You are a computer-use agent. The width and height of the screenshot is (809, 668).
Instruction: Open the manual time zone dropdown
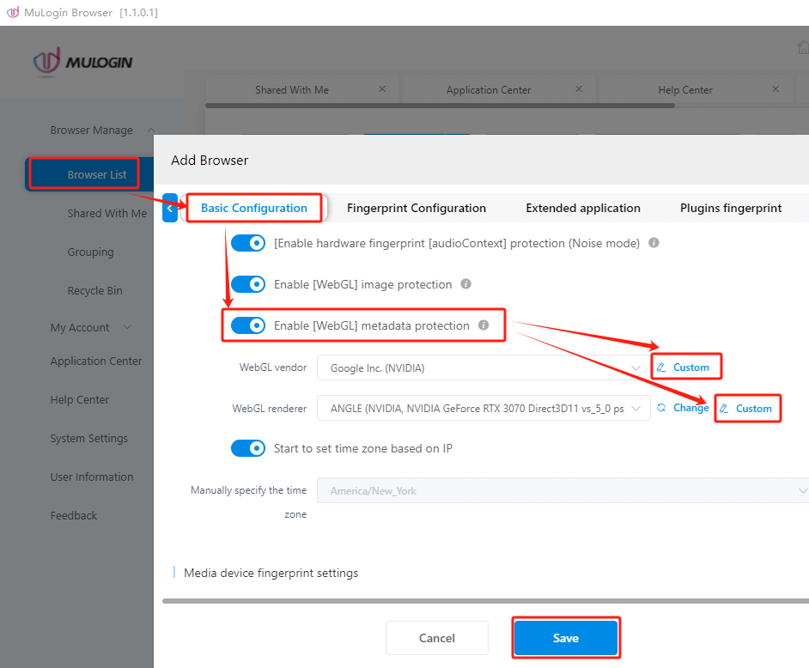coord(563,490)
